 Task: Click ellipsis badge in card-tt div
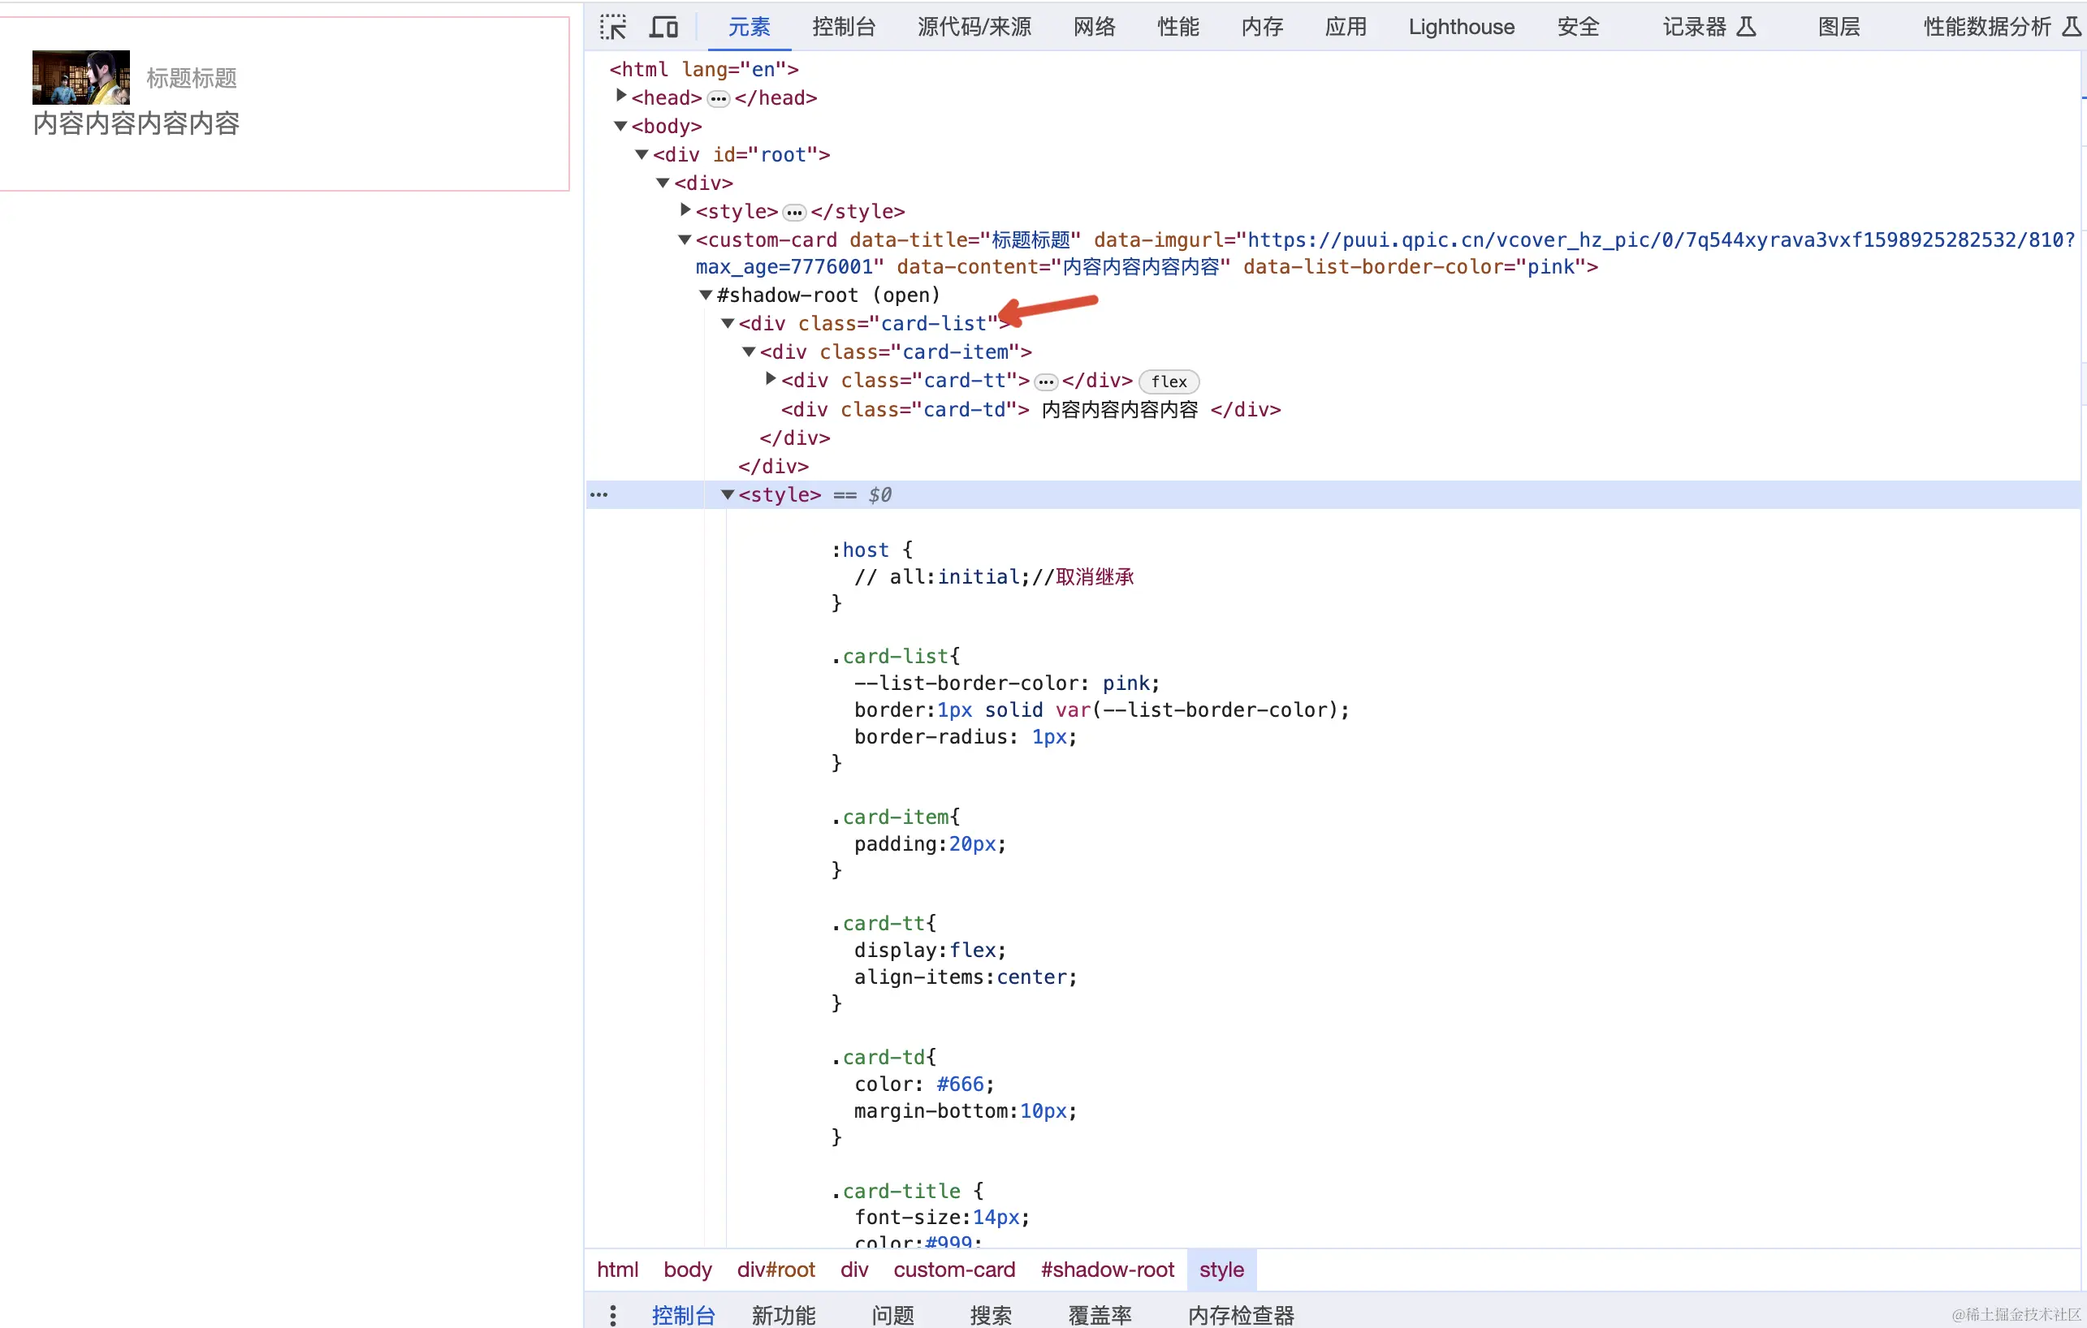point(1046,382)
